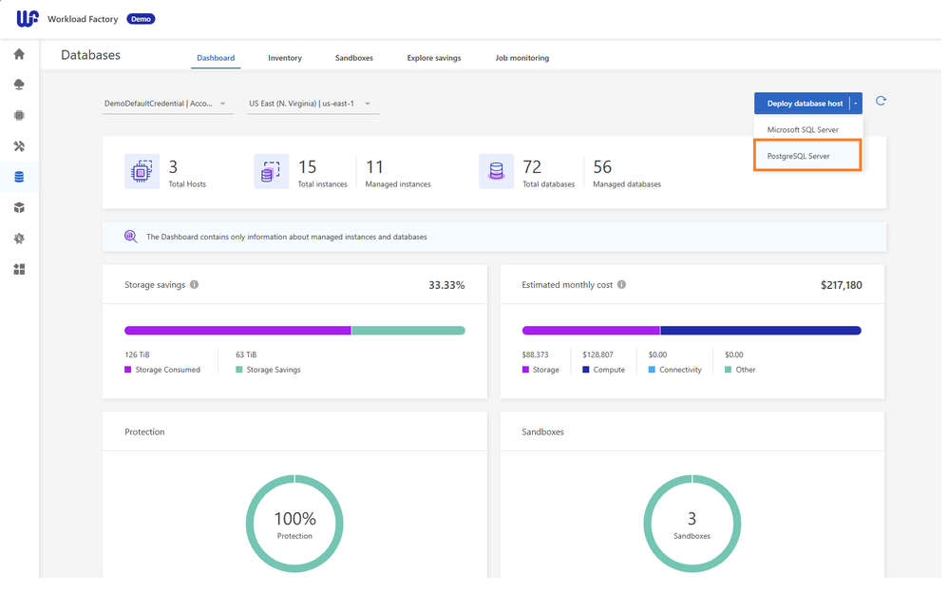This screenshot has width=948, height=593.
Task: Select the chip icon in sidebar
Action: tap(19, 116)
